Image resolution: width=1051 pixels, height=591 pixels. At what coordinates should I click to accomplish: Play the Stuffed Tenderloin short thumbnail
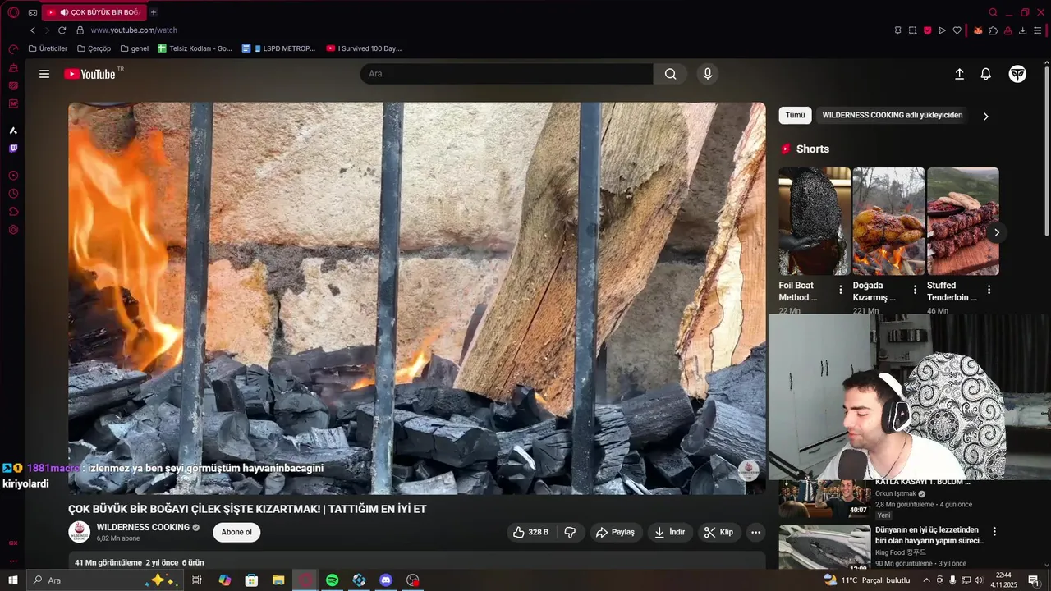[x=963, y=222]
